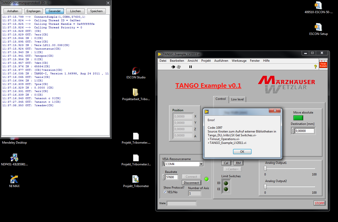Viewport: 338px width, 222px height.
Task: Open the Fenster menu
Action: pyautogui.click(x=255, y=61)
